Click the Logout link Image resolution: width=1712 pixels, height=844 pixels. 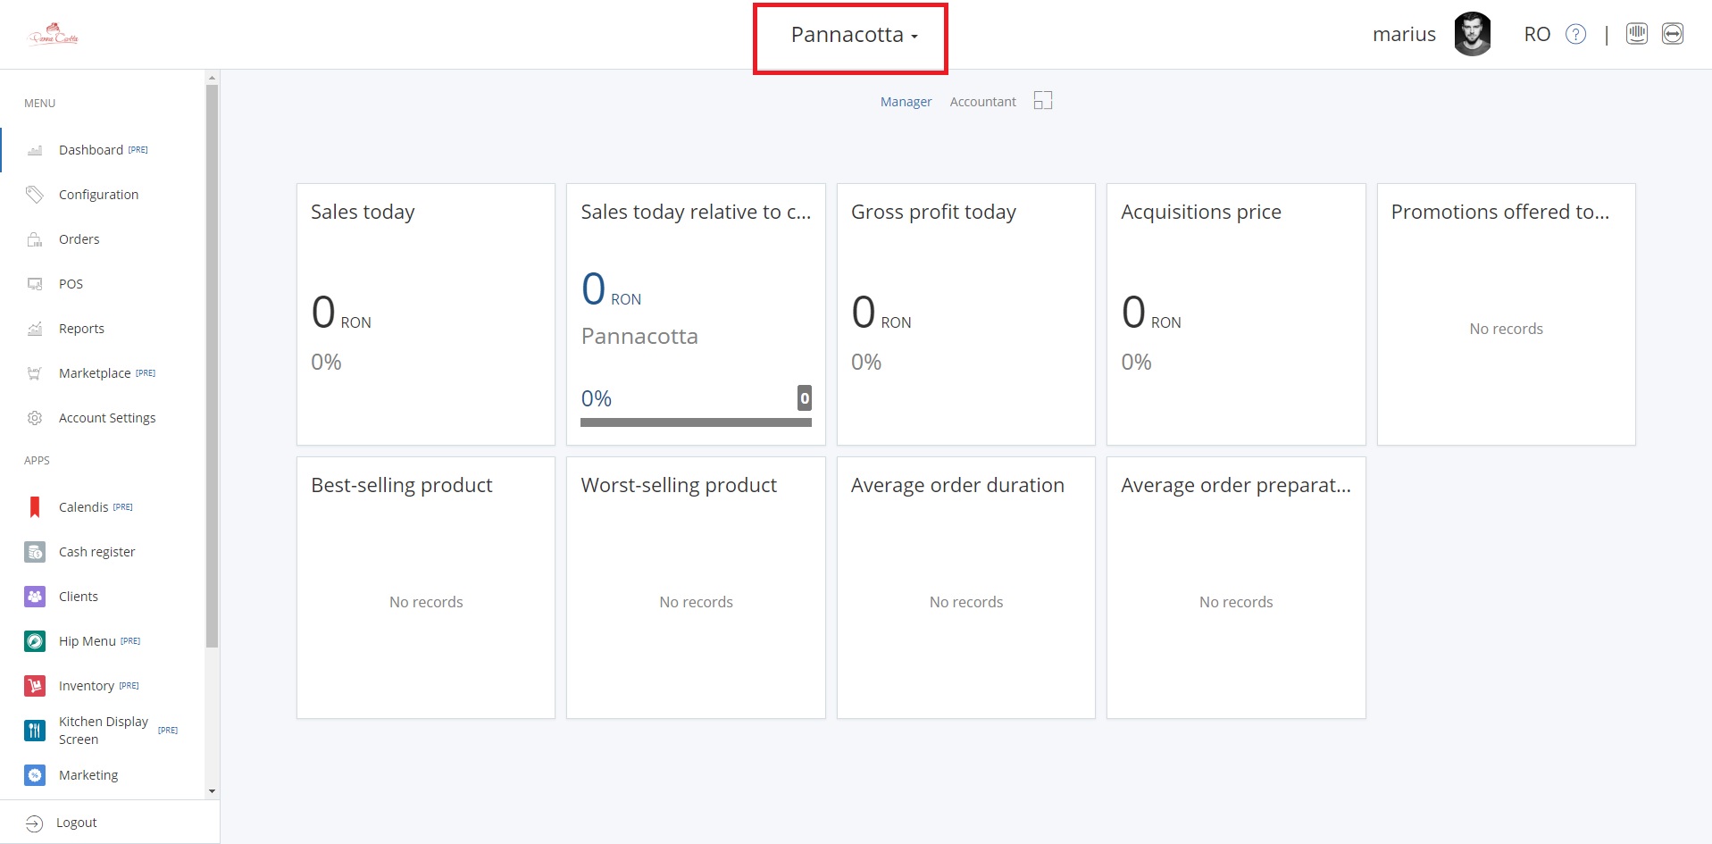point(76,823)
